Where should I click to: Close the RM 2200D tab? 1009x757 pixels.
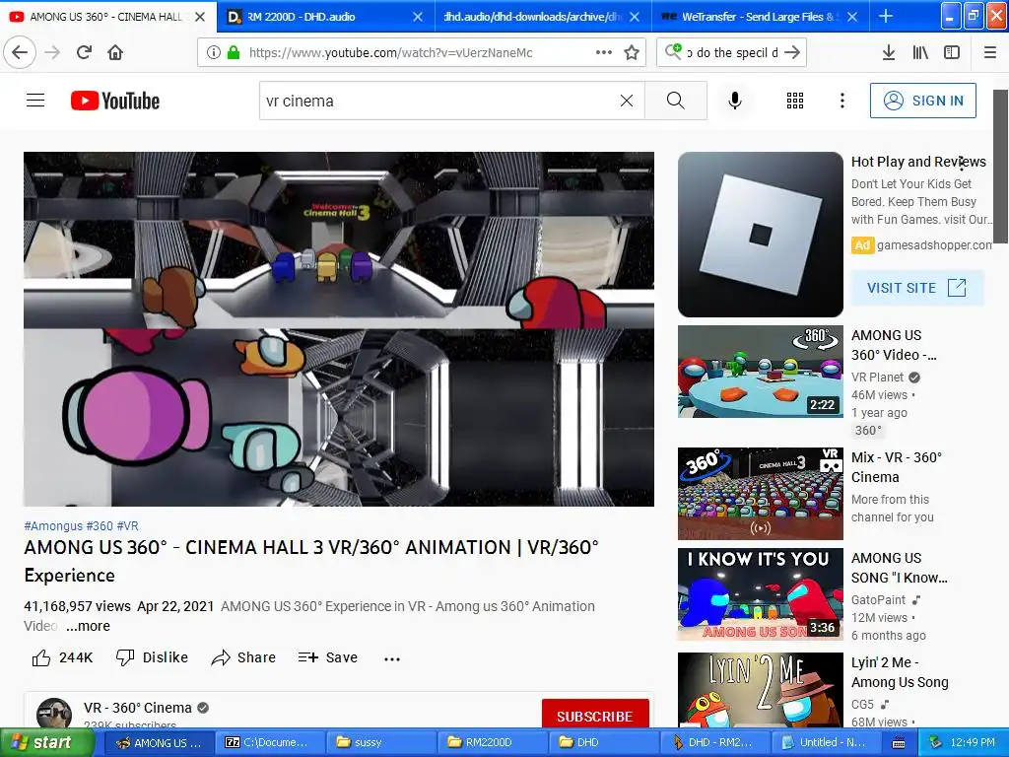[418, 17]
